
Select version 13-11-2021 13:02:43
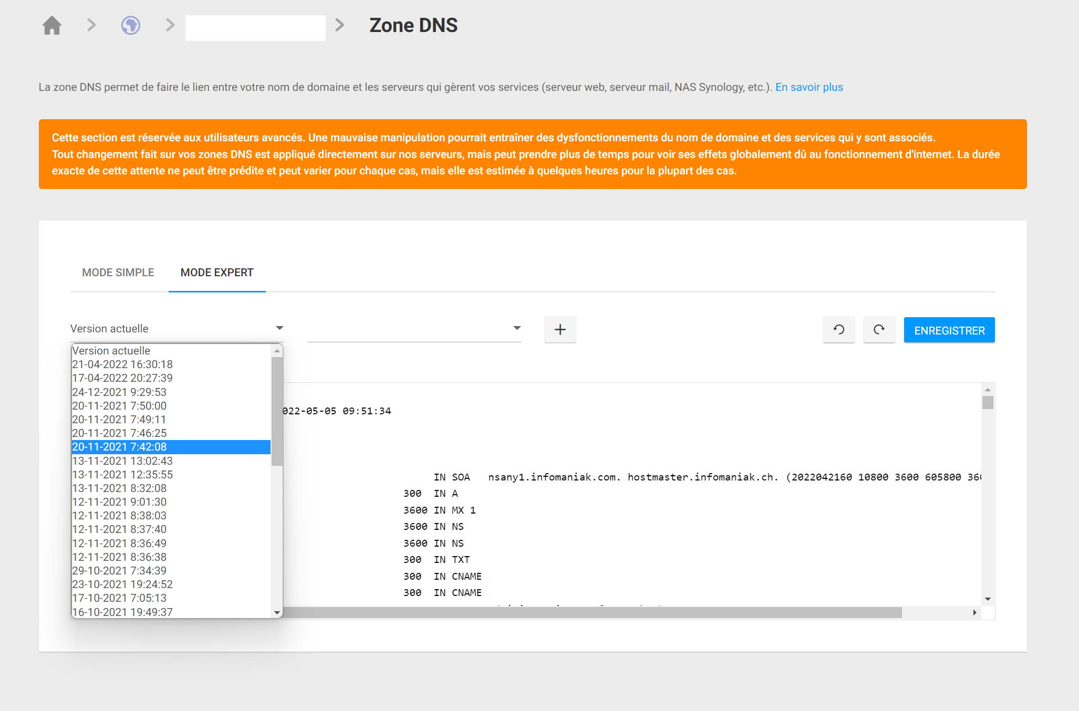tap(122, 461)
